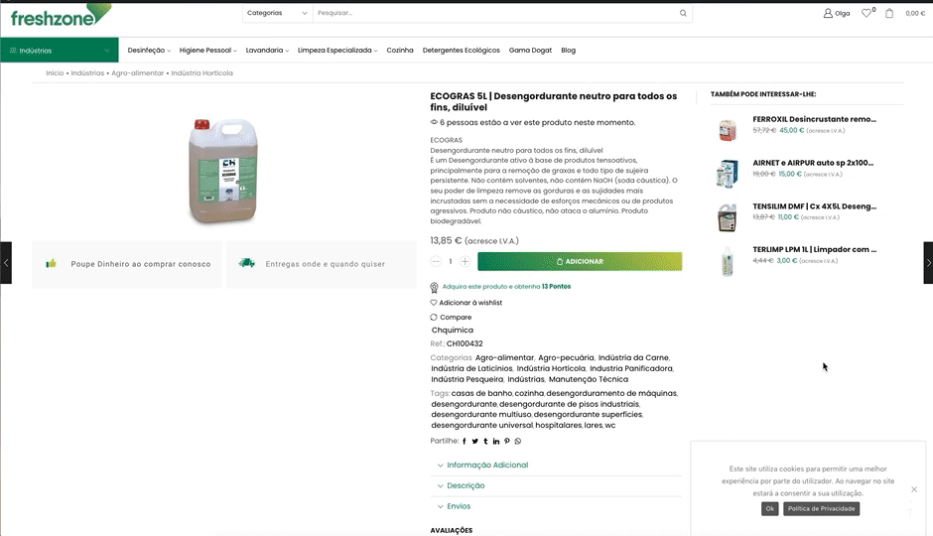The height and width of the screenshot is (536, 933).
Task: Open the hospitalares tag
Action: tap(558, 426)
